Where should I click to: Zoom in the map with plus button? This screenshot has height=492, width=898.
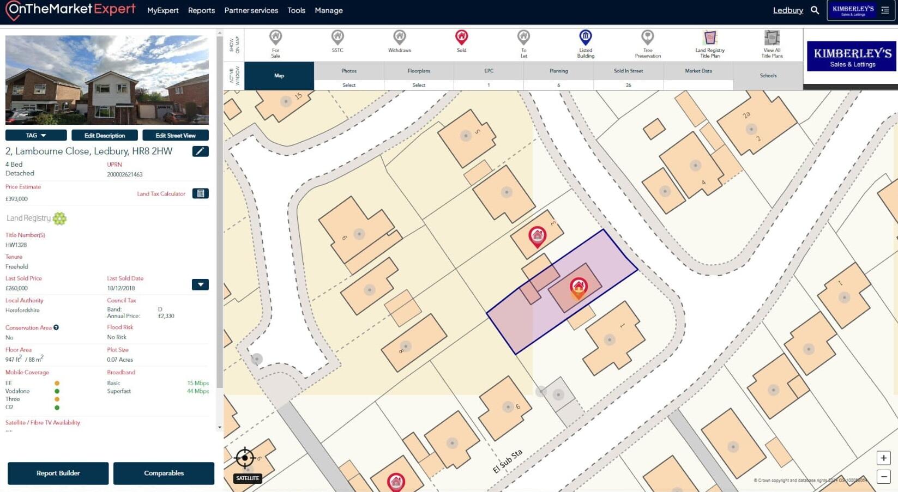point(883,458)
